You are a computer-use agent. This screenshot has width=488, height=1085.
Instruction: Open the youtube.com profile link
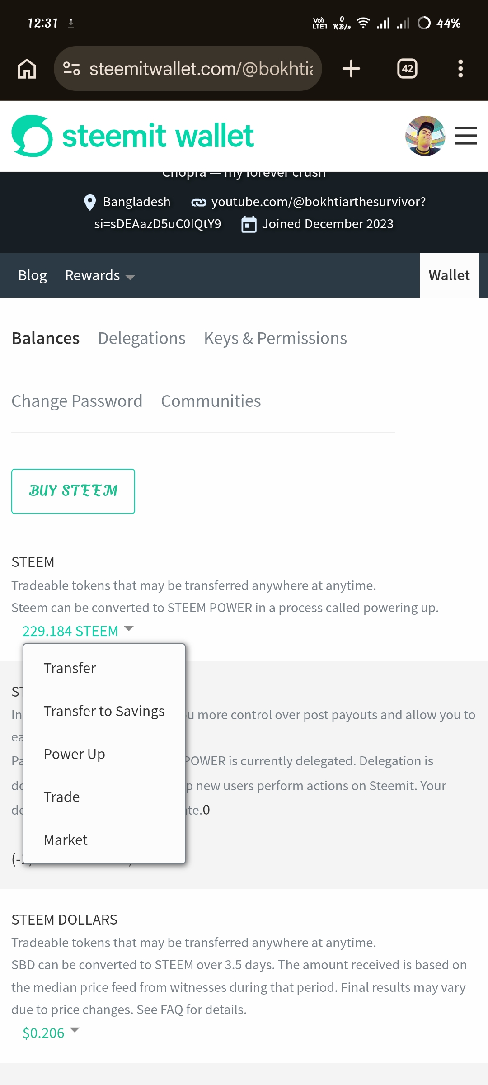click(x=309, y=202)
